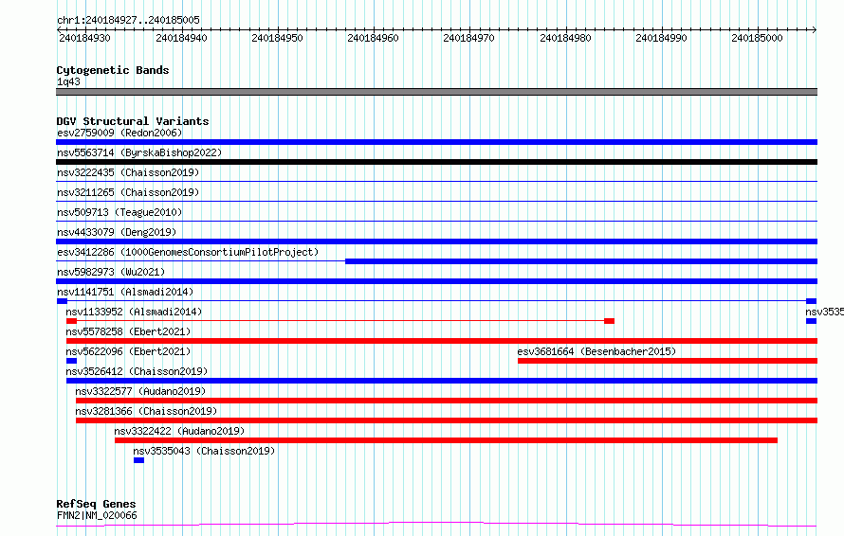This screenshot has height=536, width=844.
Task: Click nsv509713 (Teague2010) label
Action: pos(119,212)
